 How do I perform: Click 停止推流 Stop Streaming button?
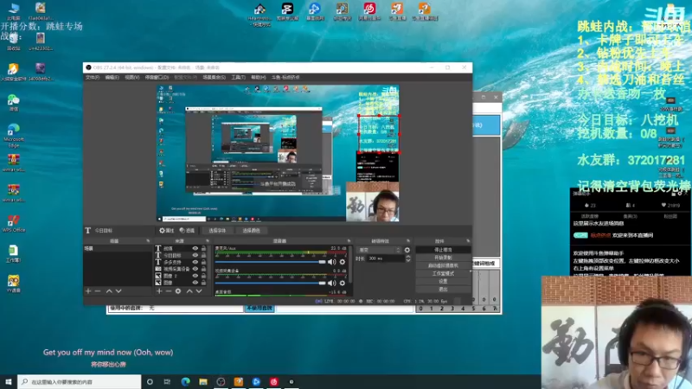click(x=443, y=250)
